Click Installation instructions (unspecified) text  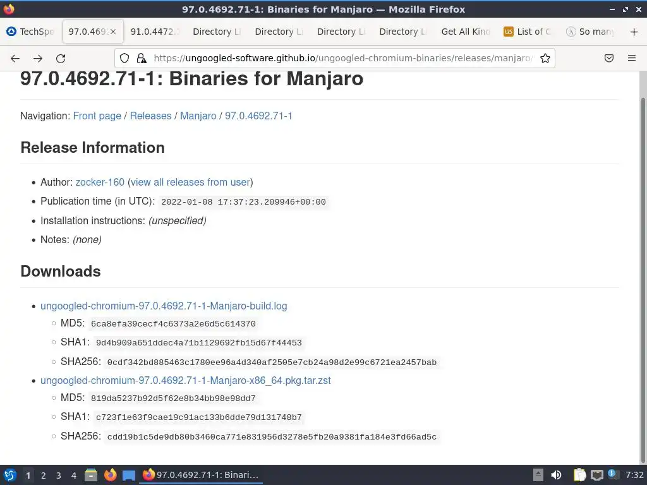123,220
